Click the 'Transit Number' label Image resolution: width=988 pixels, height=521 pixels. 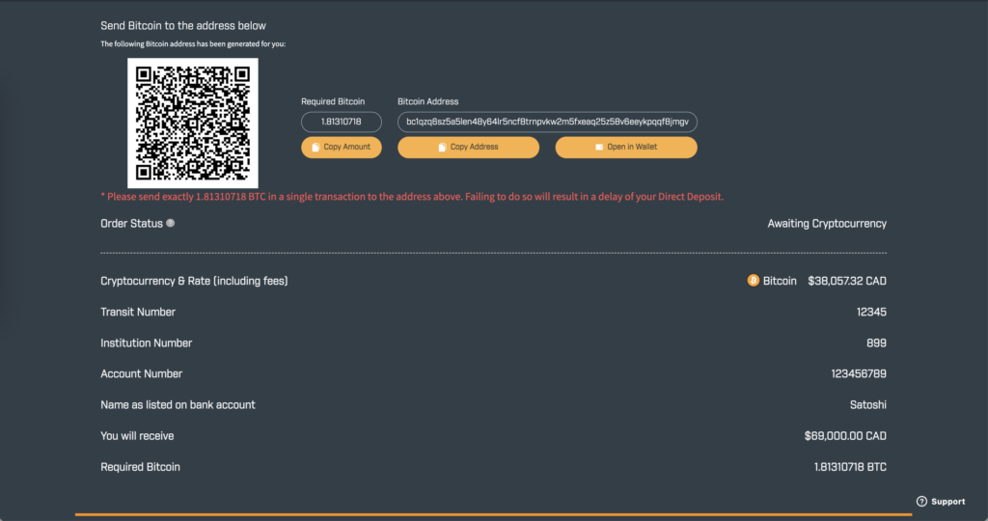138,312
